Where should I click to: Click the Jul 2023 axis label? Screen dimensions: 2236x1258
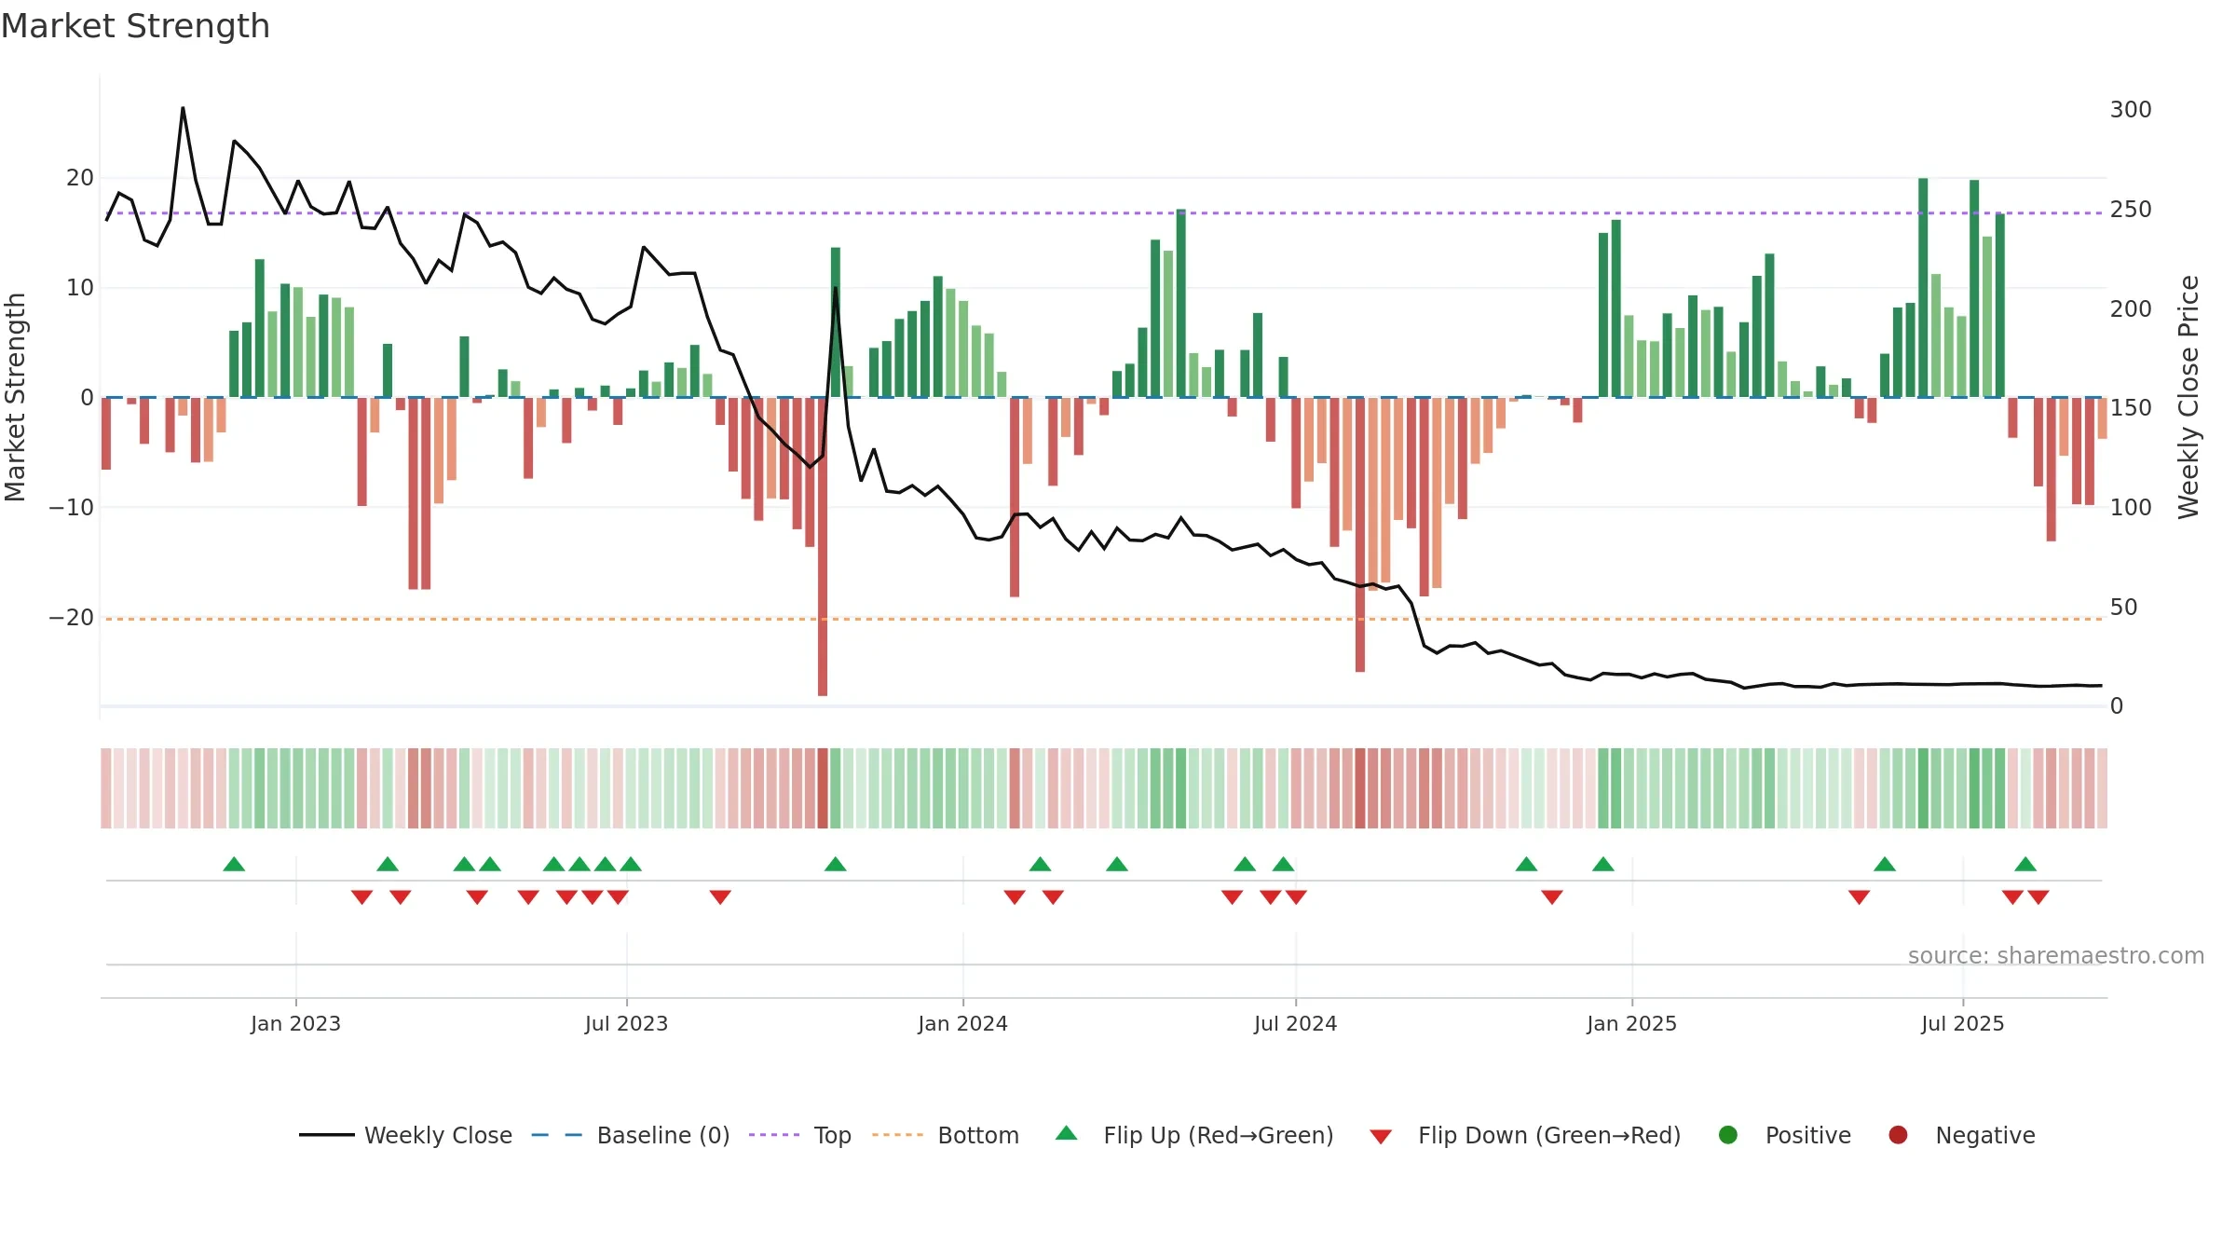(626, 1024)
